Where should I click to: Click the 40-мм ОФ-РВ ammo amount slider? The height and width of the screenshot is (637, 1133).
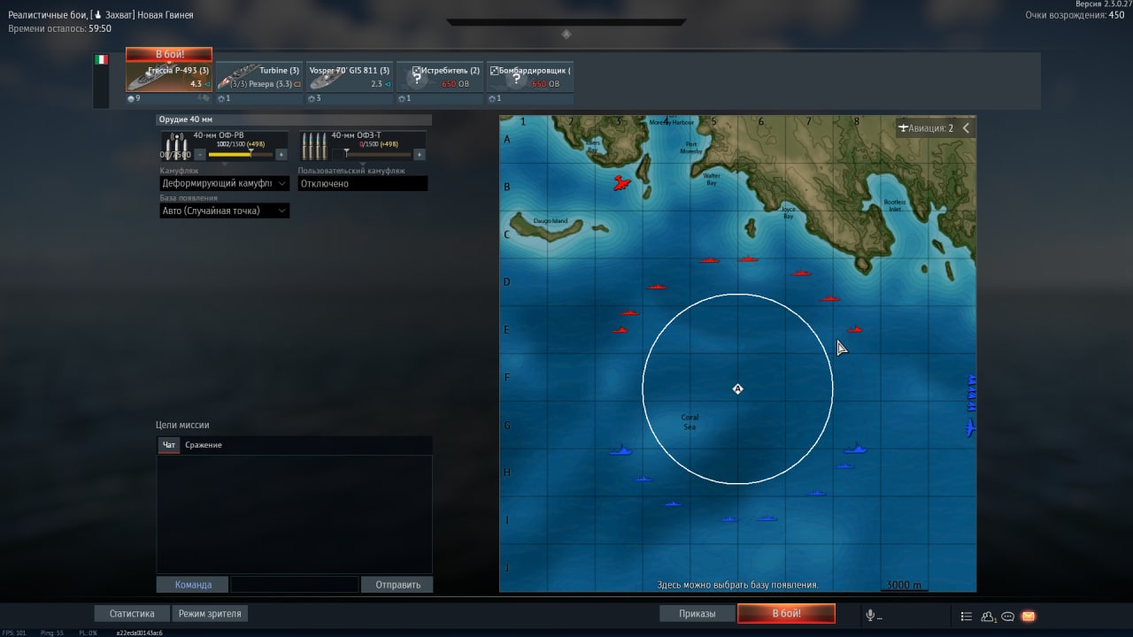[241, 154]
